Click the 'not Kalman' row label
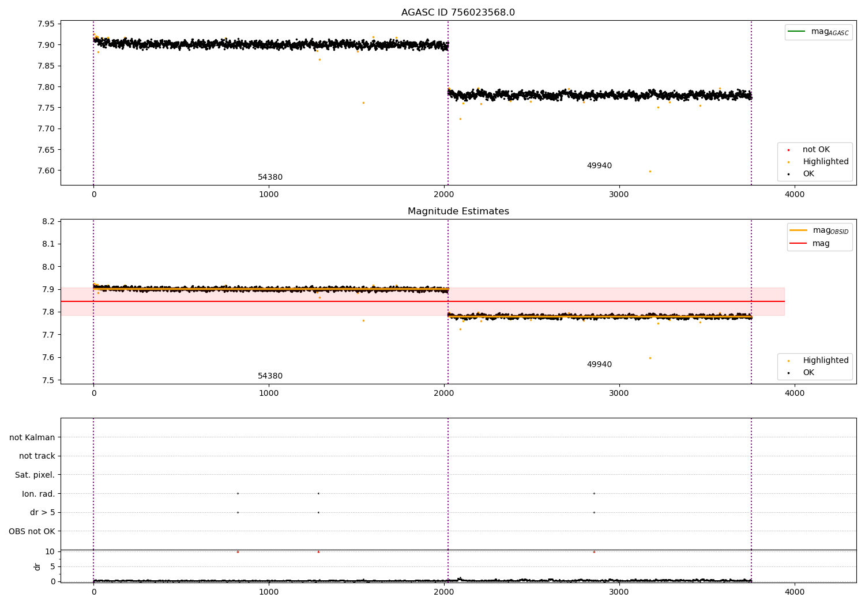The width and height of the screenshot is (865, 605). click(32, 437)
